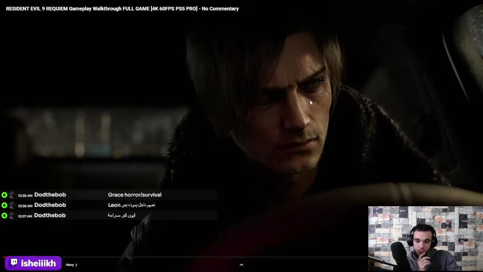Click the avatar on the 'Leon' message row
This screenshot has height=272, width=483.
(12, 205)
